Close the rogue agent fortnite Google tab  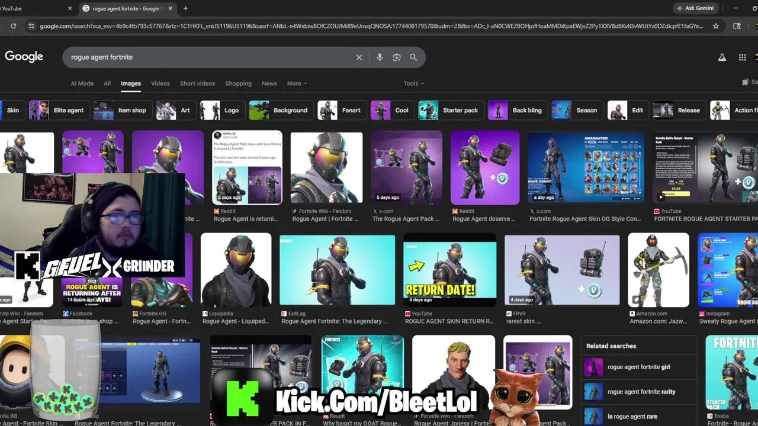(x=171, y=8)
